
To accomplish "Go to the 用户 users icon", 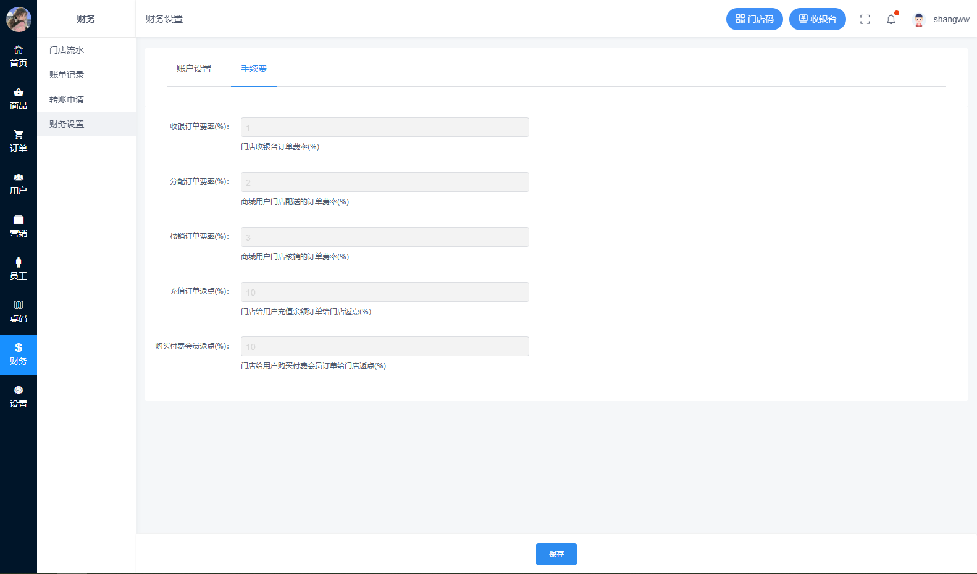I will 19,178.
